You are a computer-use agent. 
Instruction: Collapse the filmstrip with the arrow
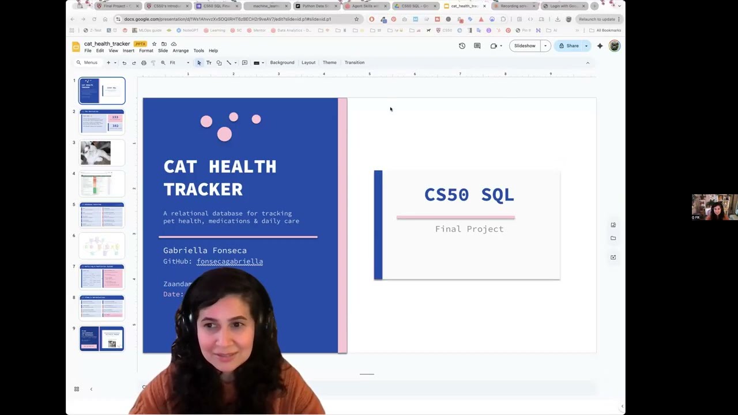coord(91,389)
